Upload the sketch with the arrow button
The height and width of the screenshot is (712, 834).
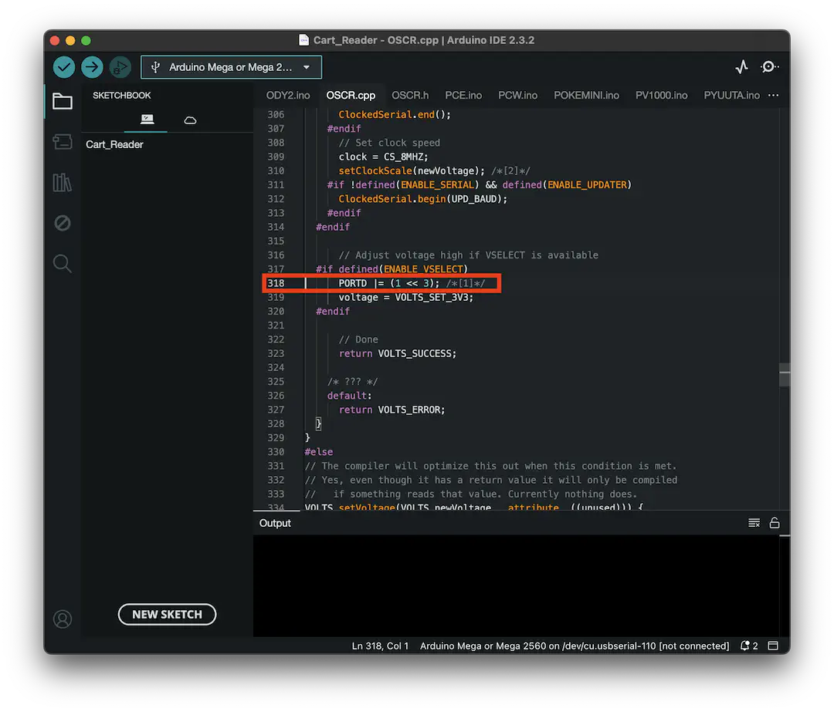[x=92, y=67]
